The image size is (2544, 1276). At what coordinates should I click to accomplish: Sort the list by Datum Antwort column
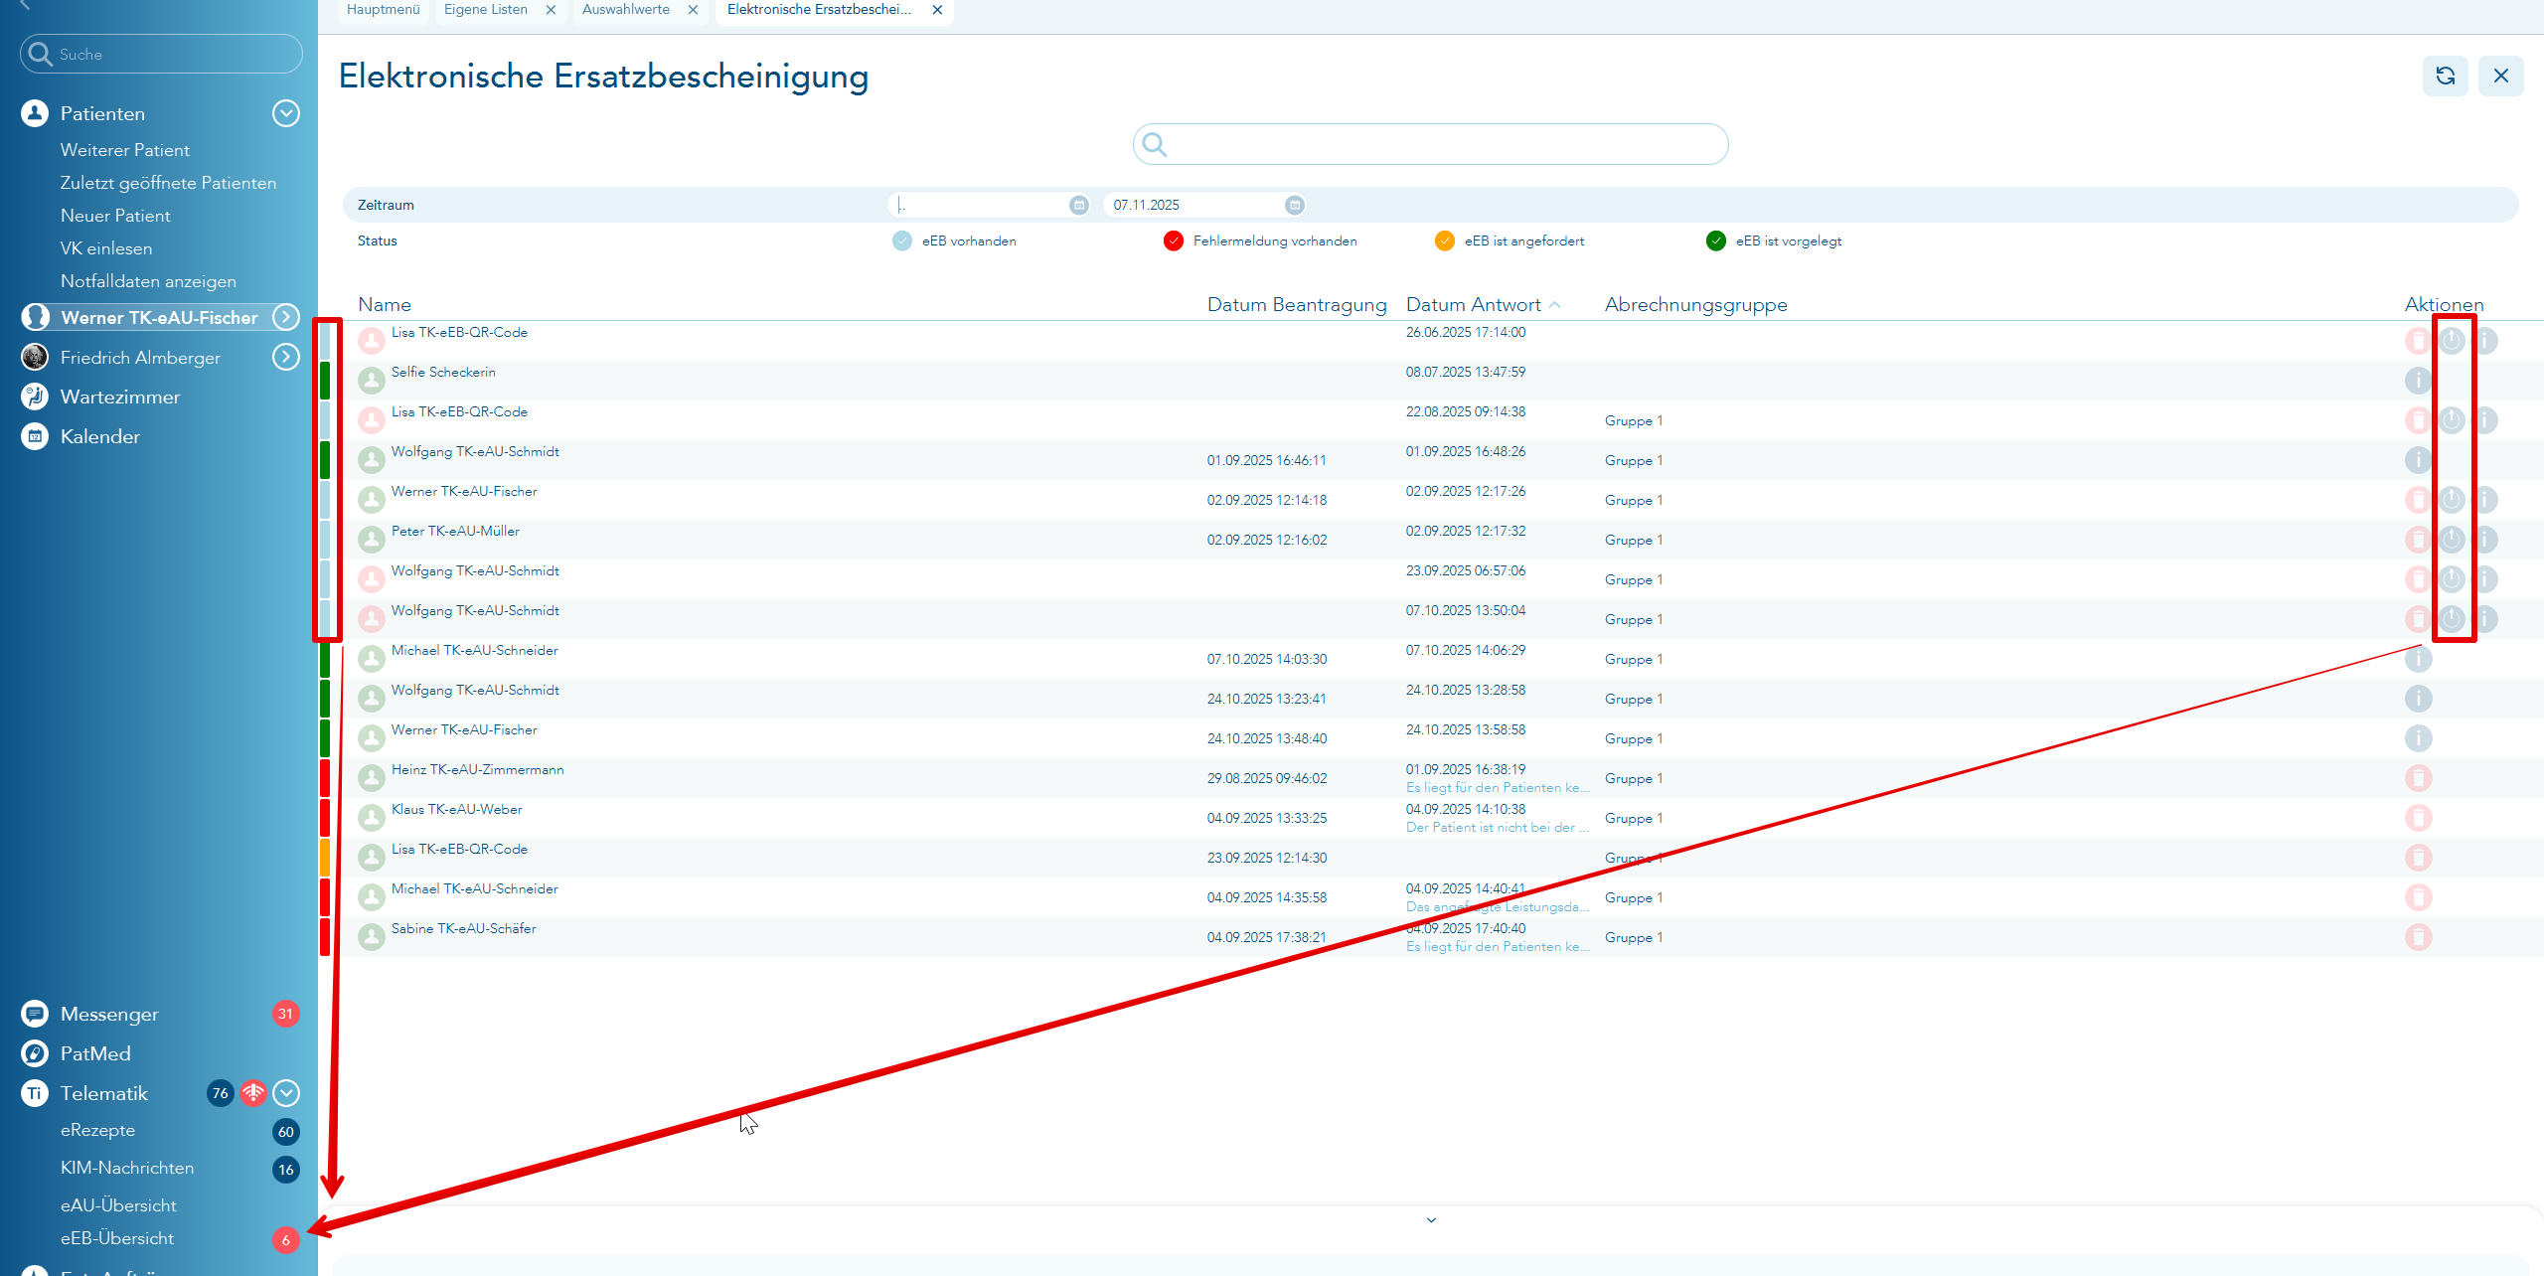(1474, 305)
